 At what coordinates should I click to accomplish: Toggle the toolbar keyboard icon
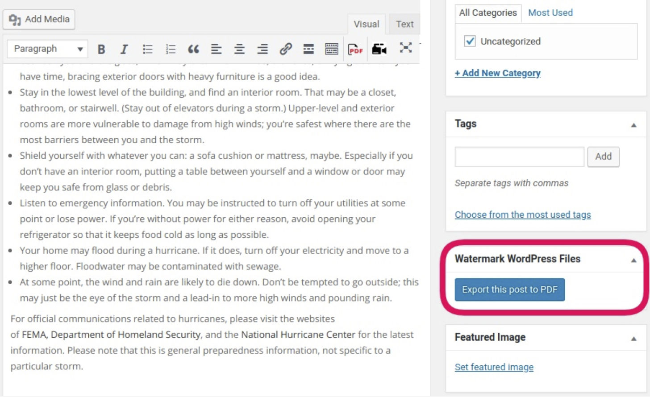pos(332,49)
